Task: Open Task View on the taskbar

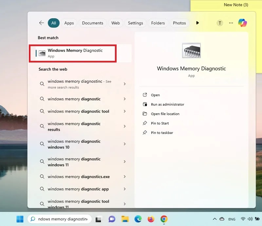Action: tap(98, 219)
